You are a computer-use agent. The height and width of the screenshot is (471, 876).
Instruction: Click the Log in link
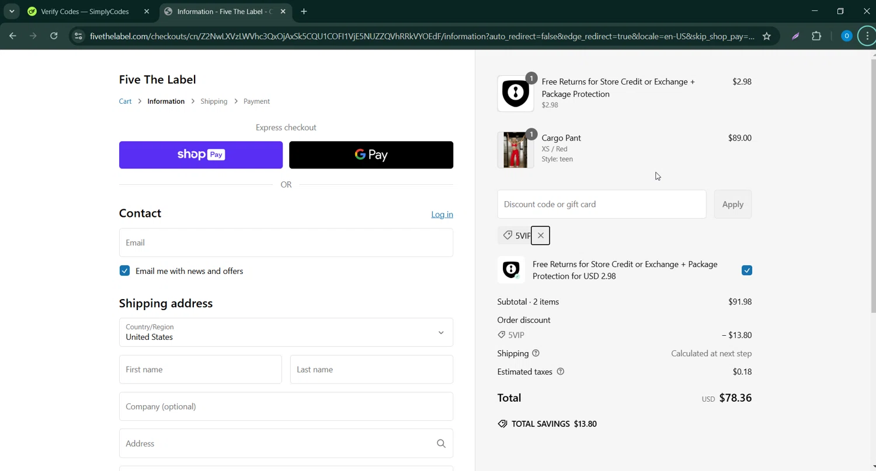coord(442,215)
